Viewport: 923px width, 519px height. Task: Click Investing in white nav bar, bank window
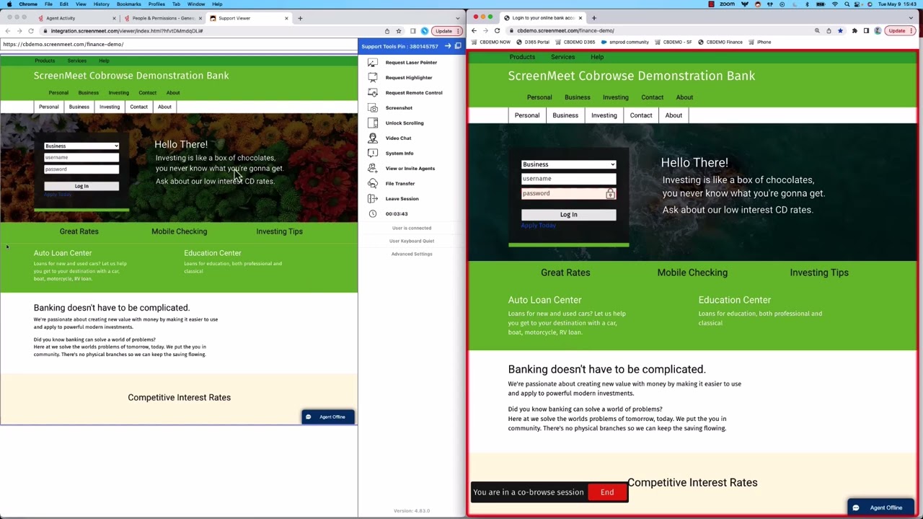coord(604,115)
